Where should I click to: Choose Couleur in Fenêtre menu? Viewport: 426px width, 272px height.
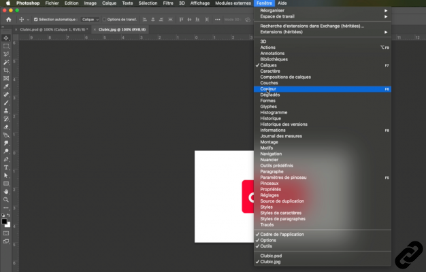click(322, 89)
